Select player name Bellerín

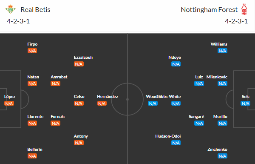(x=35, y=150)
